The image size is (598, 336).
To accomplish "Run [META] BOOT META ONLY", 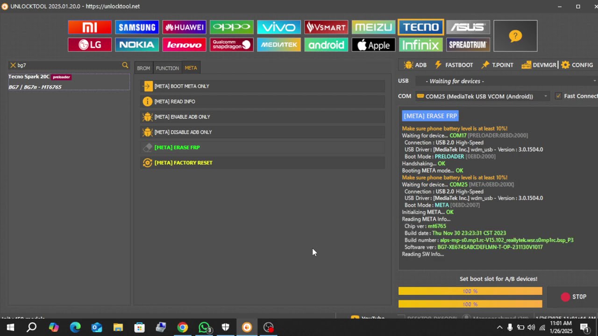I will pyautogui.click(x=263, y=86).
